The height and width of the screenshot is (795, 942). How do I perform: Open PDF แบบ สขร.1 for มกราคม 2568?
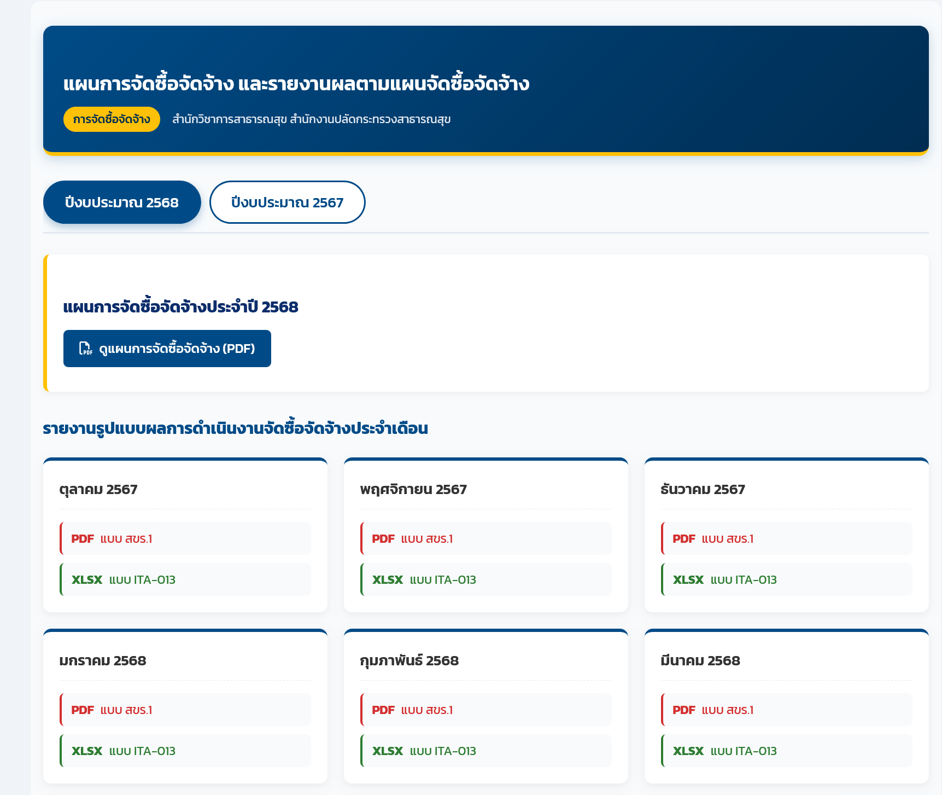pyautogui.click(x=185, y=710)
